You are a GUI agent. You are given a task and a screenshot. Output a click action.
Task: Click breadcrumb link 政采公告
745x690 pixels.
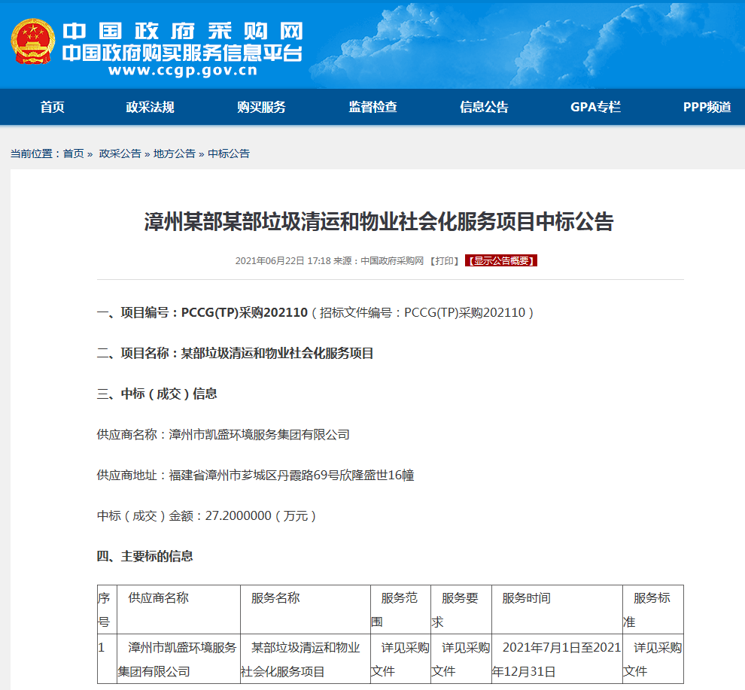[x=120, y=154]
